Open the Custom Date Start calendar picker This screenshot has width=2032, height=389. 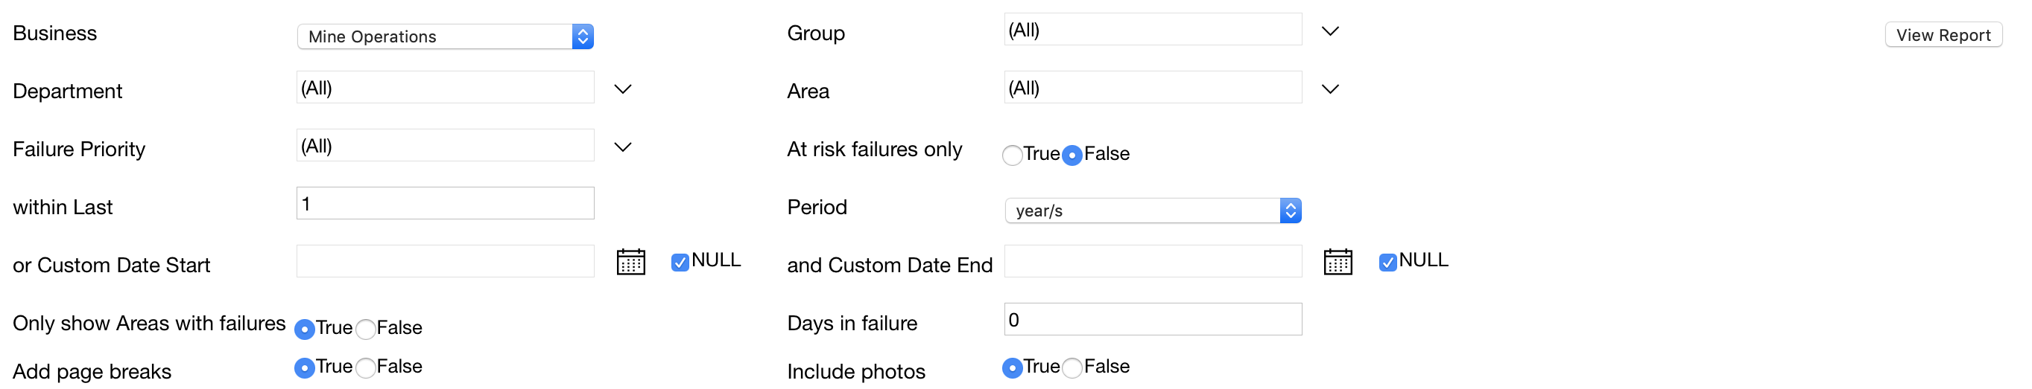point(630,261)
